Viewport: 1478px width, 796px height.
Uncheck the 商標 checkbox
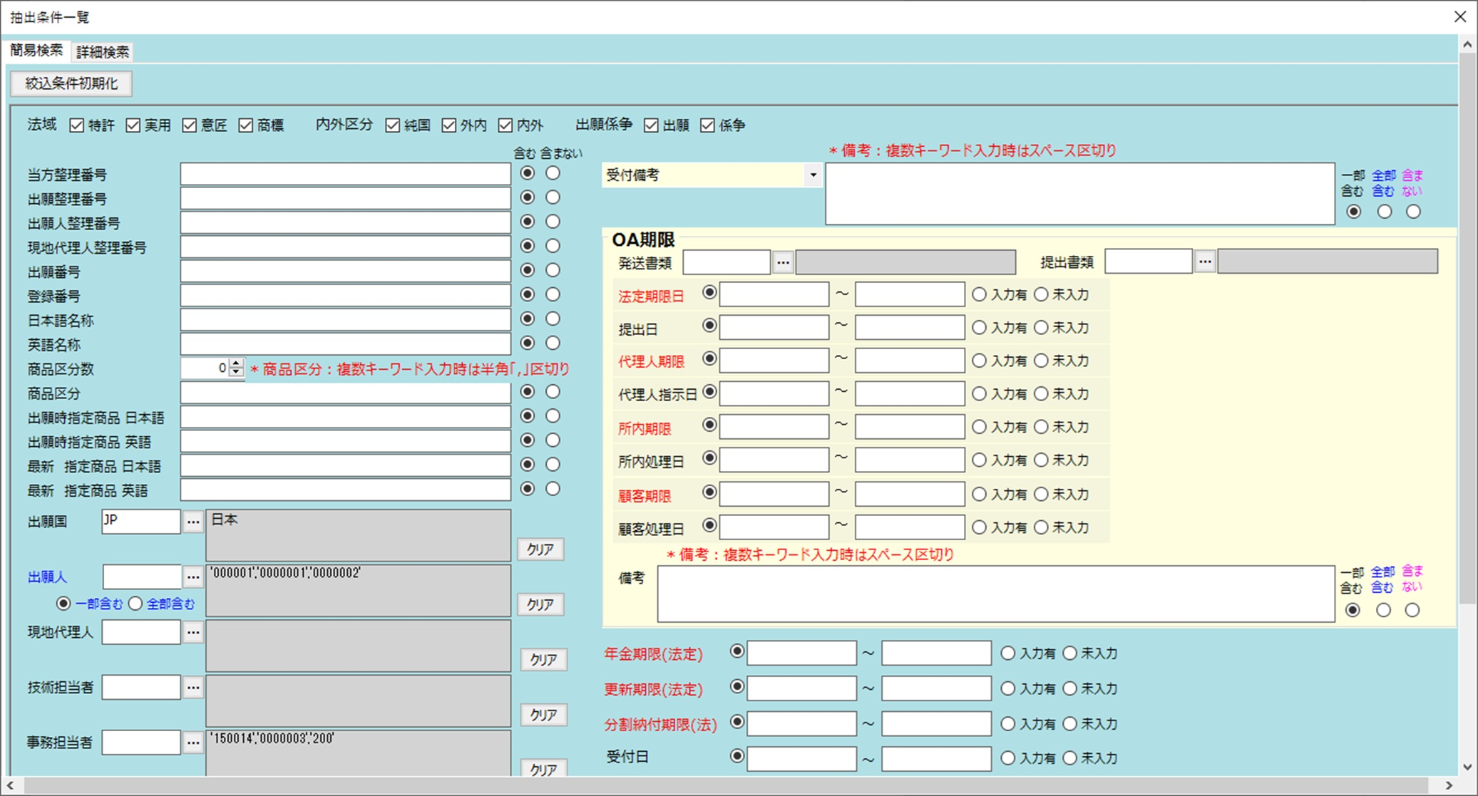pos(246,125)
